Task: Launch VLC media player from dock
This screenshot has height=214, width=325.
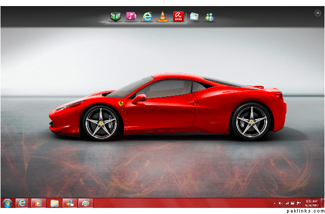Action: [x=162, y=17]
